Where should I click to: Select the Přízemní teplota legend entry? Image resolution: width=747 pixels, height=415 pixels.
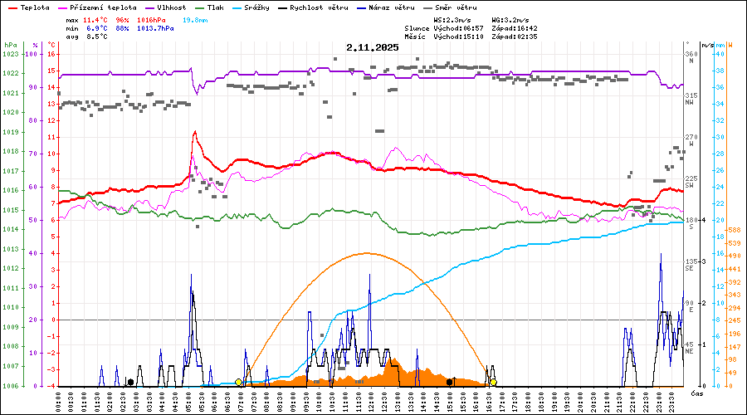point(97,7)
